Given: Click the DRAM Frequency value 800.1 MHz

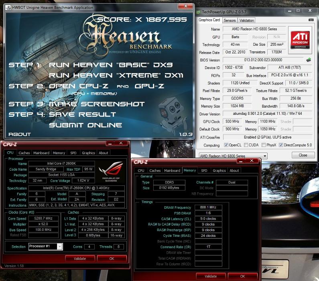Looking at the screenshot, I should [208, 207].
